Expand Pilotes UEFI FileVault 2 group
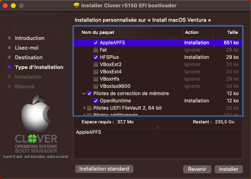251x179 pixels. pyautogui.click(x=84, y=108)
